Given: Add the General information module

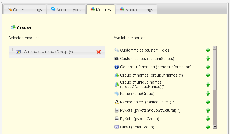Looking at the screenshot, I should click(208, 67).
